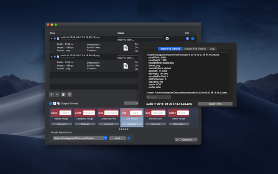Click the typeIdentifier: public.png line
This screenshot has width=278, height=174.
coord(161,63)
